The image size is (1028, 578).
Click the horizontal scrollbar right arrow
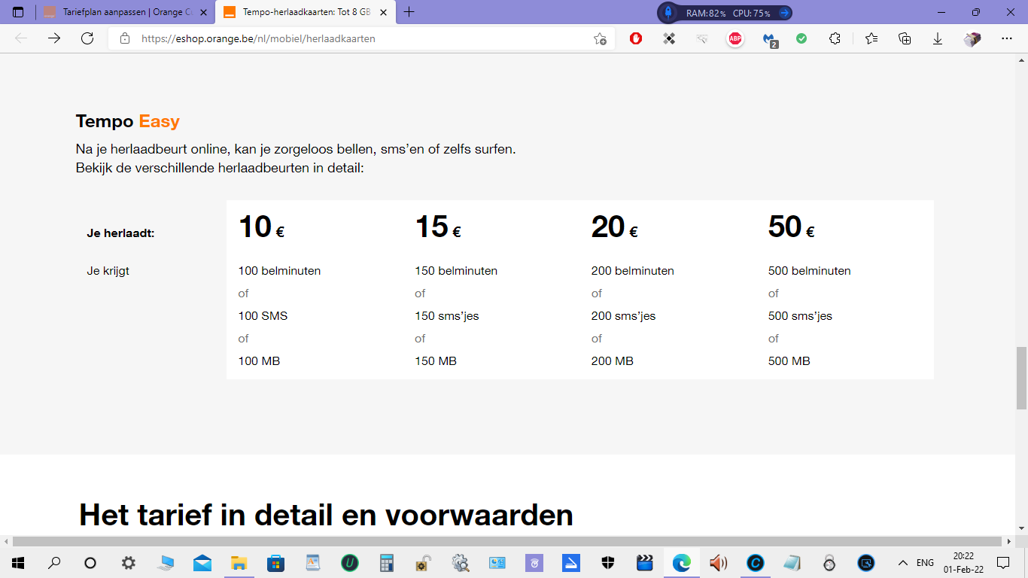[x=1008, y=541]
